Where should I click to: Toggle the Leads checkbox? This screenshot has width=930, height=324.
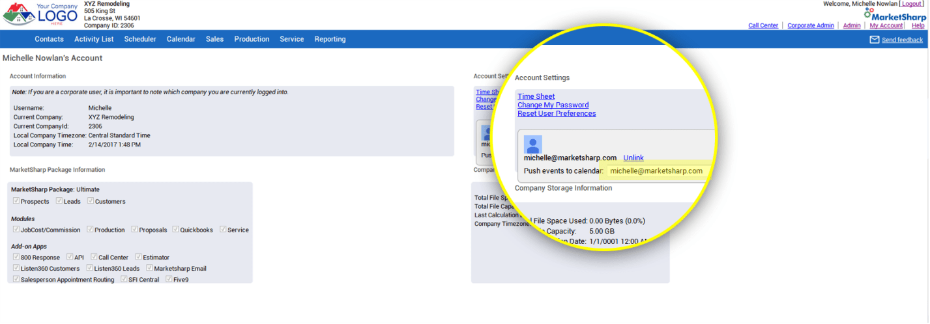click(x=59, y=201)
